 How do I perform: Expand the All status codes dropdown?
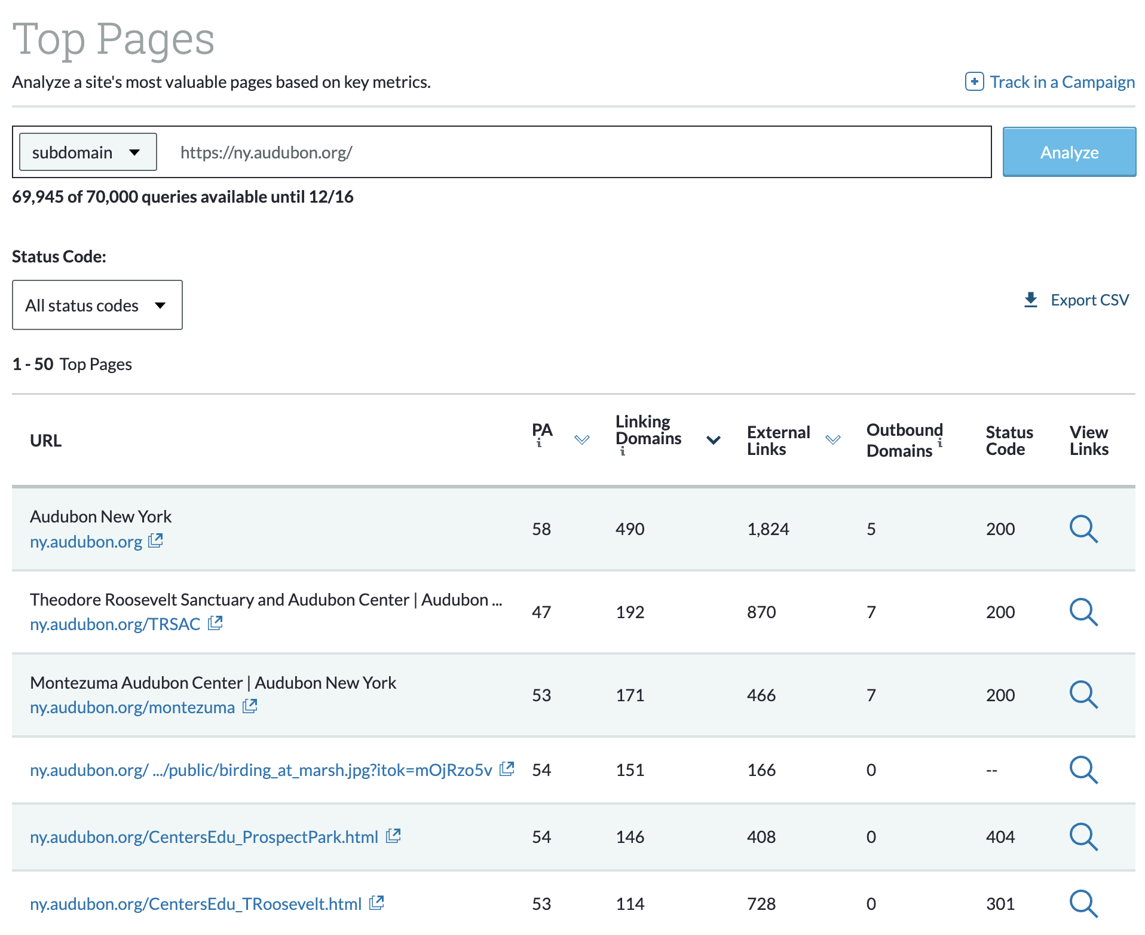[97, 305]
